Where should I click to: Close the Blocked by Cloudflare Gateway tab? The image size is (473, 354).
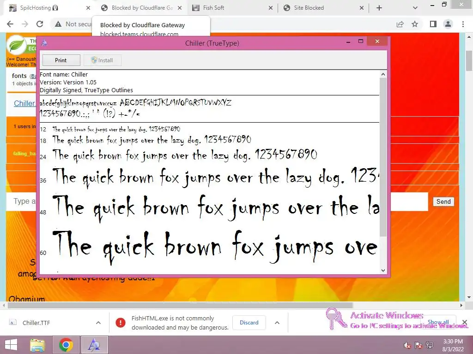[180, 8]
